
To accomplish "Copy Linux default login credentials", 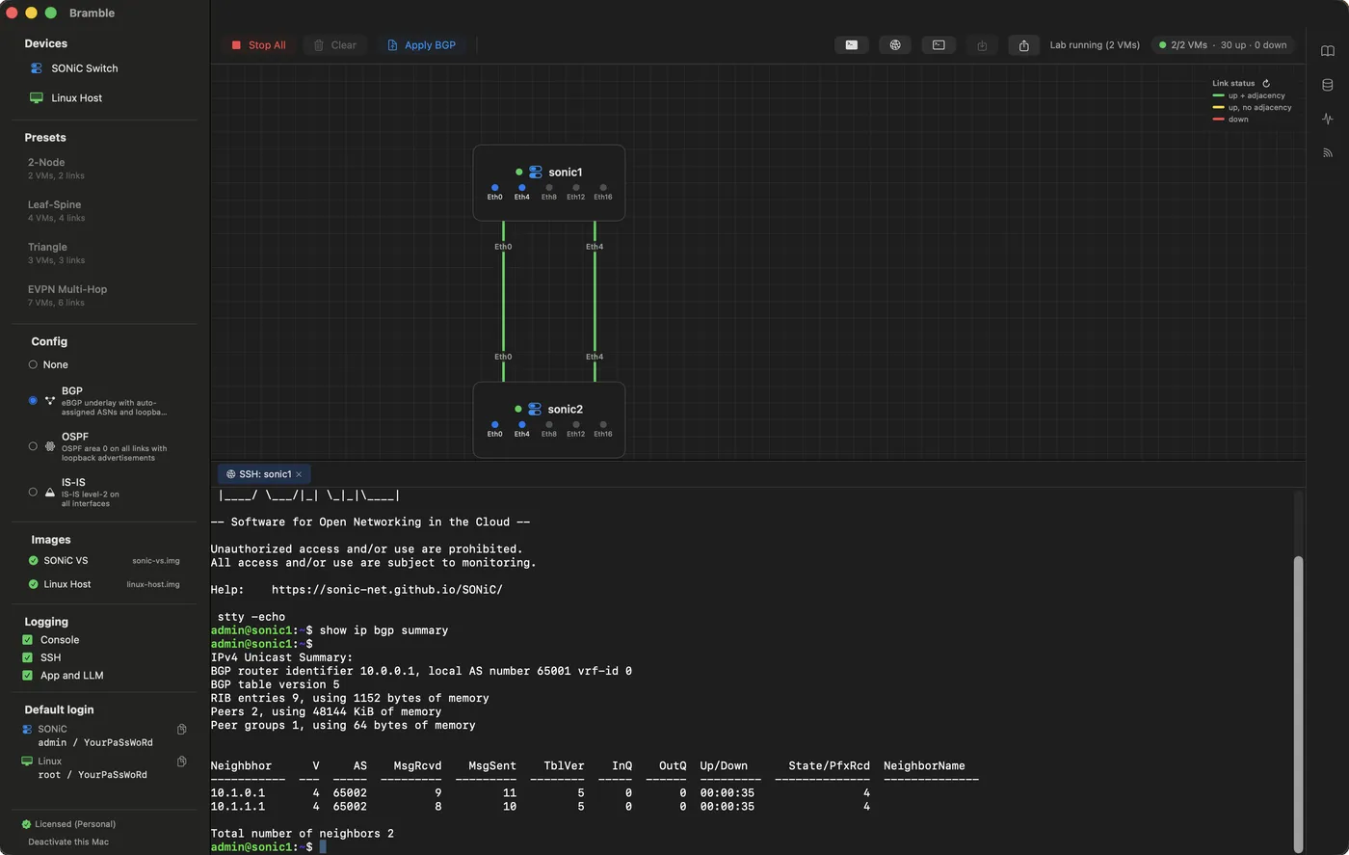I will pos(181,761).
